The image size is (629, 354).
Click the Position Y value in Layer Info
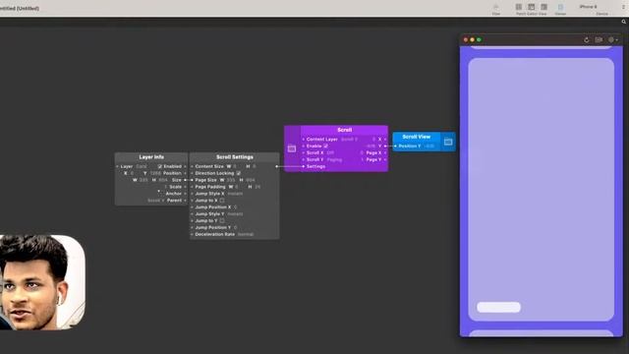[x=155, y=173]
